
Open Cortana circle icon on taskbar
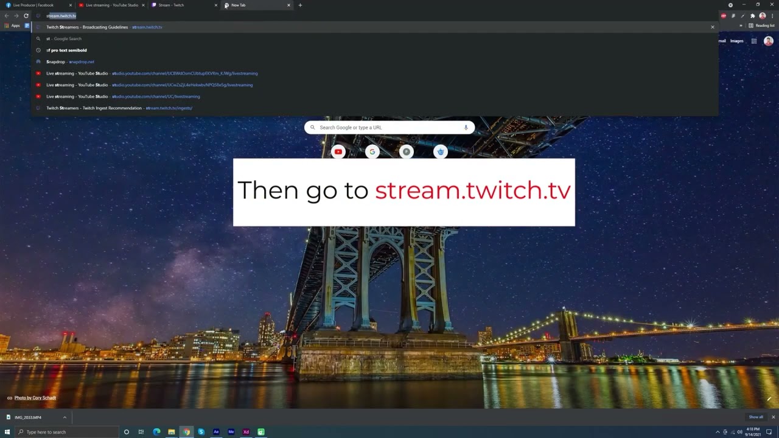pos(127,432)
